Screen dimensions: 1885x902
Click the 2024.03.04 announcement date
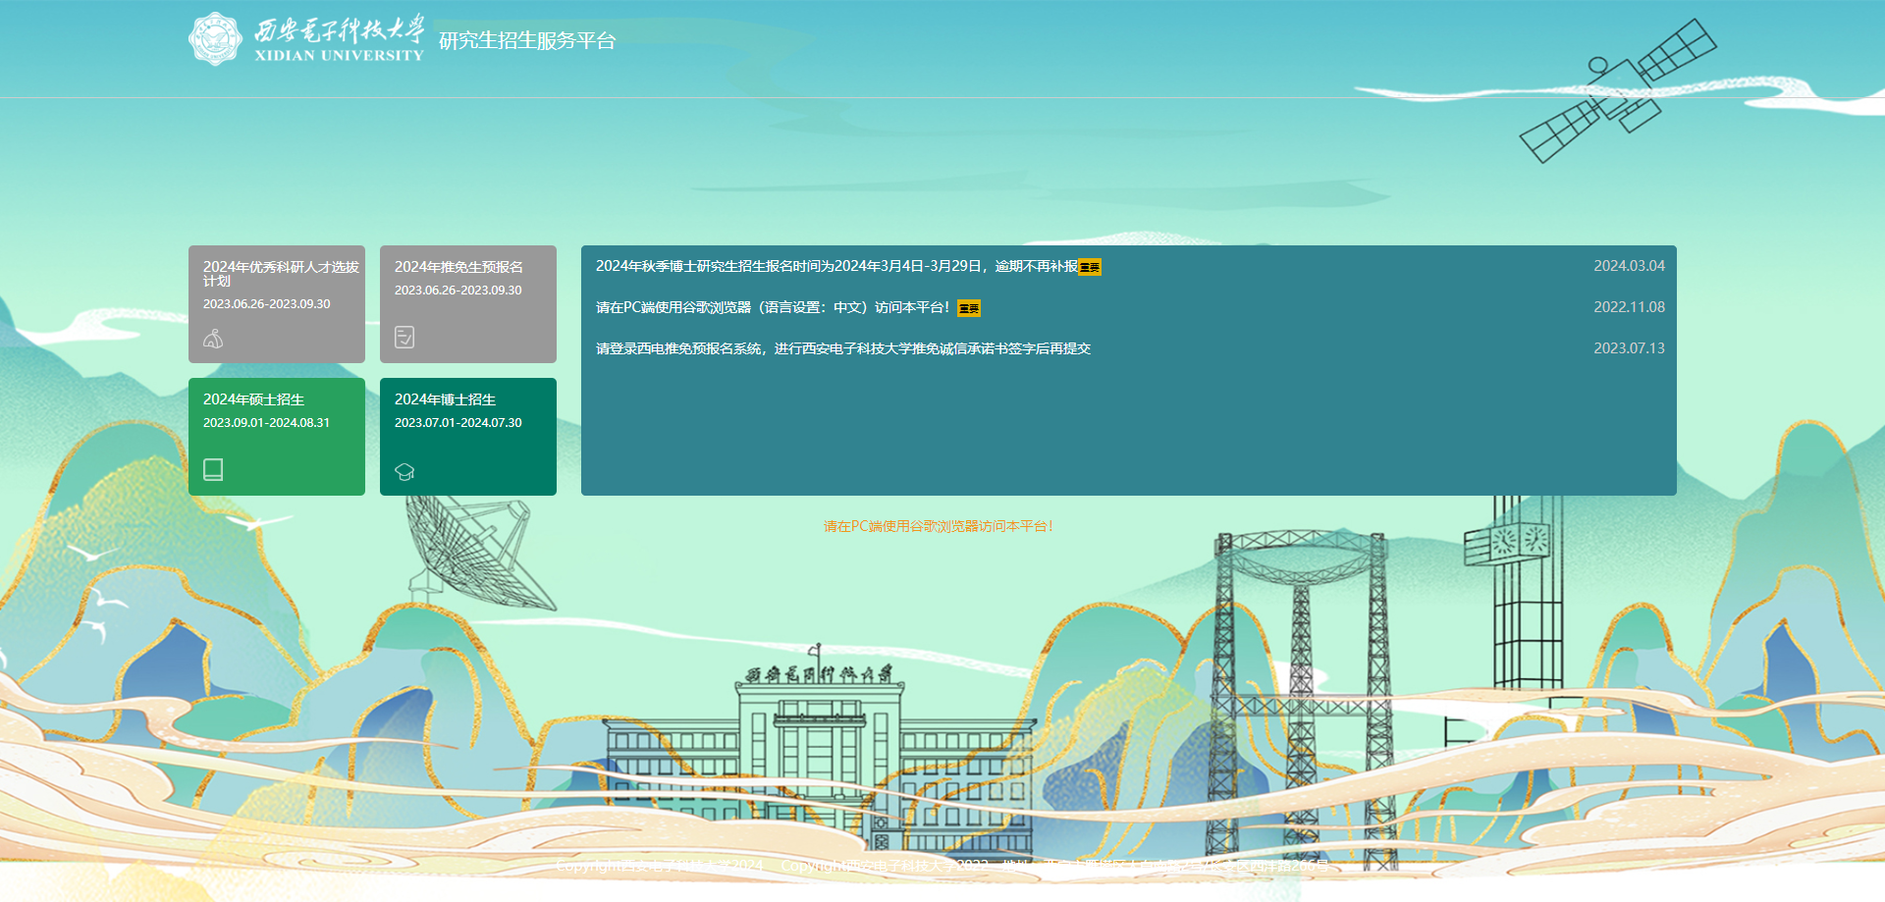(x=1629, y=266)
